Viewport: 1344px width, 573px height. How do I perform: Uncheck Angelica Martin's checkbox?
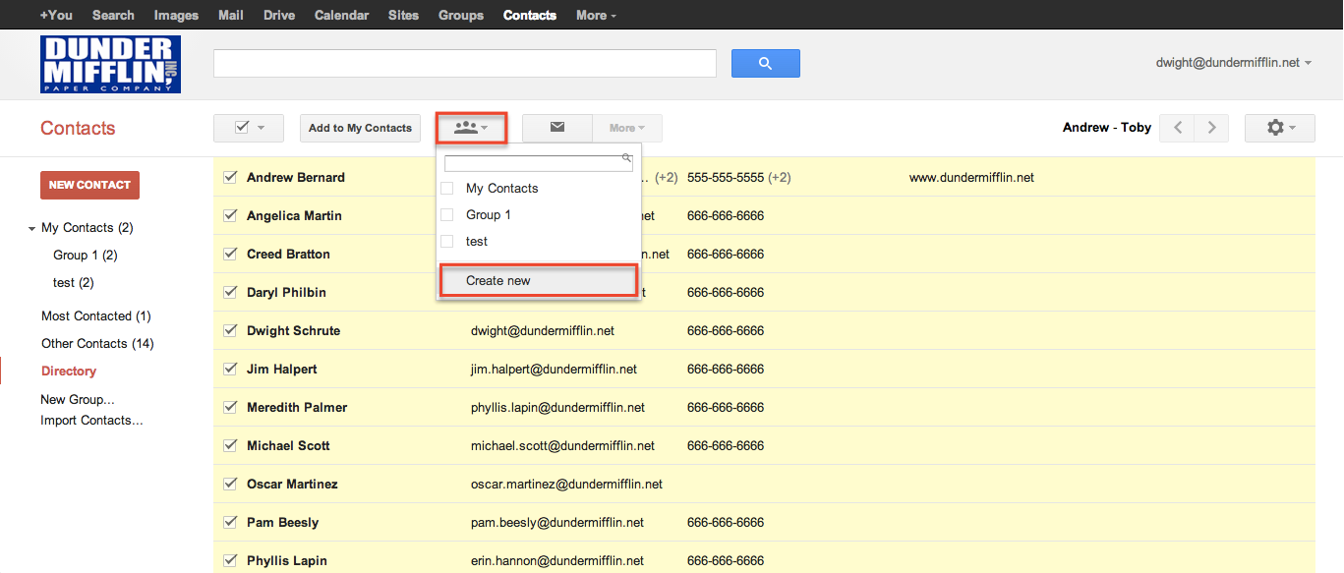(230, 215)
